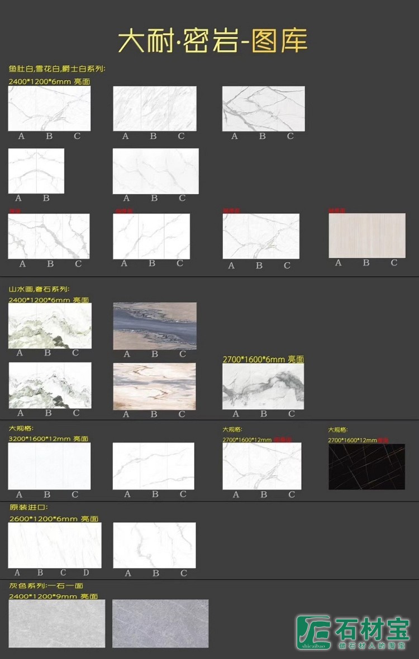Choose the light gray slab in 灰色系列
This screenshot has height=659, width=419.
(x=56, y=623)
